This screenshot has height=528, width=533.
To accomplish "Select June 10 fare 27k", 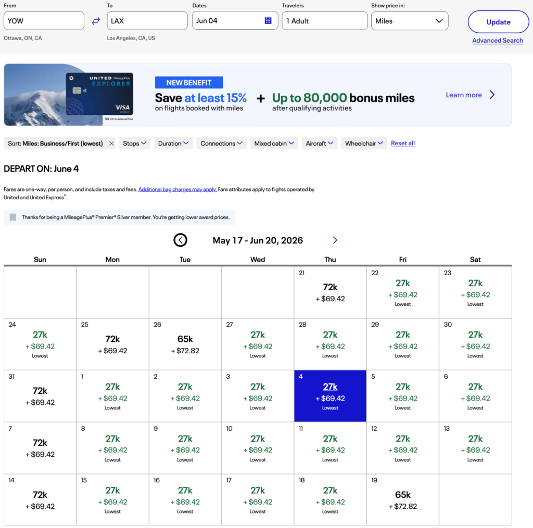I will [258, 448].
